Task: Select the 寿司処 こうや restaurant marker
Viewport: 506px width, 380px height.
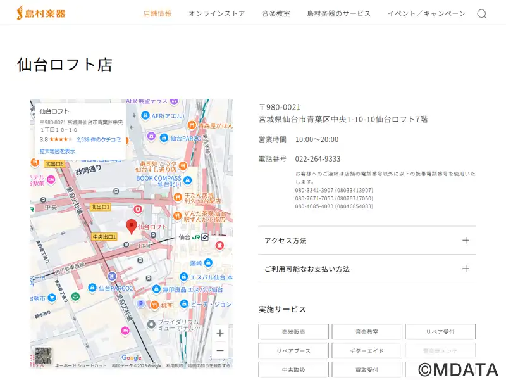Action: [183, 166]
